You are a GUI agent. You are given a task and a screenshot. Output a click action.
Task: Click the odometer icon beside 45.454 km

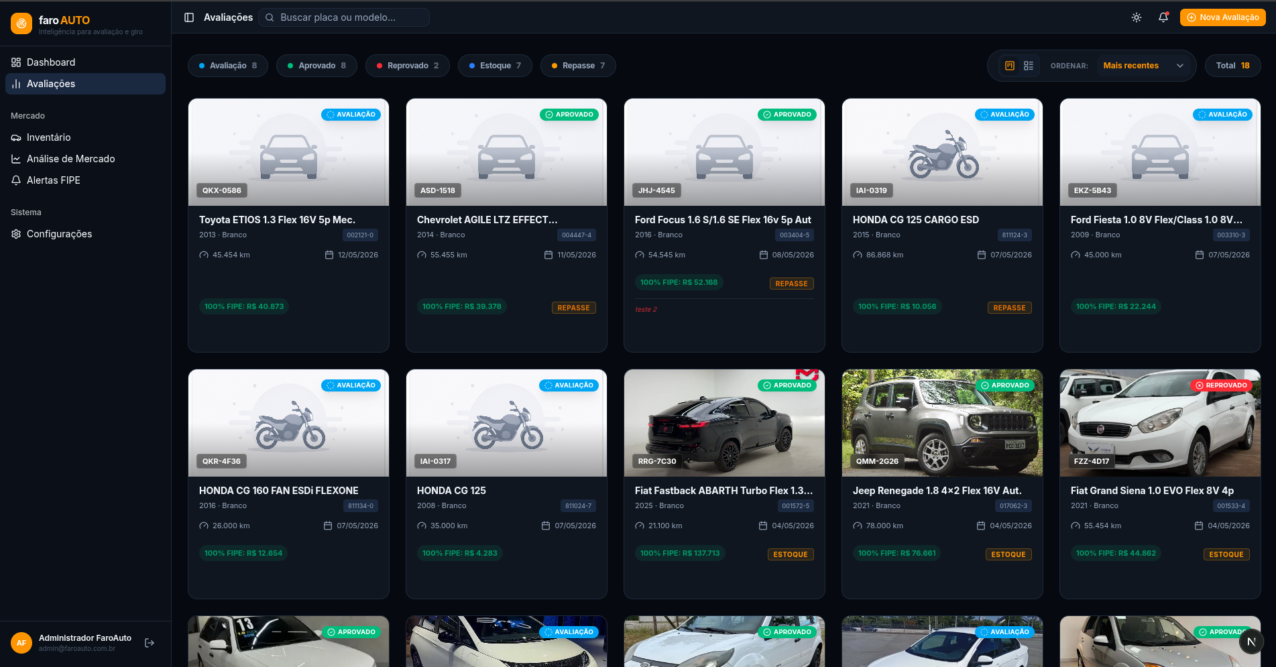click(x=204, y=255)
